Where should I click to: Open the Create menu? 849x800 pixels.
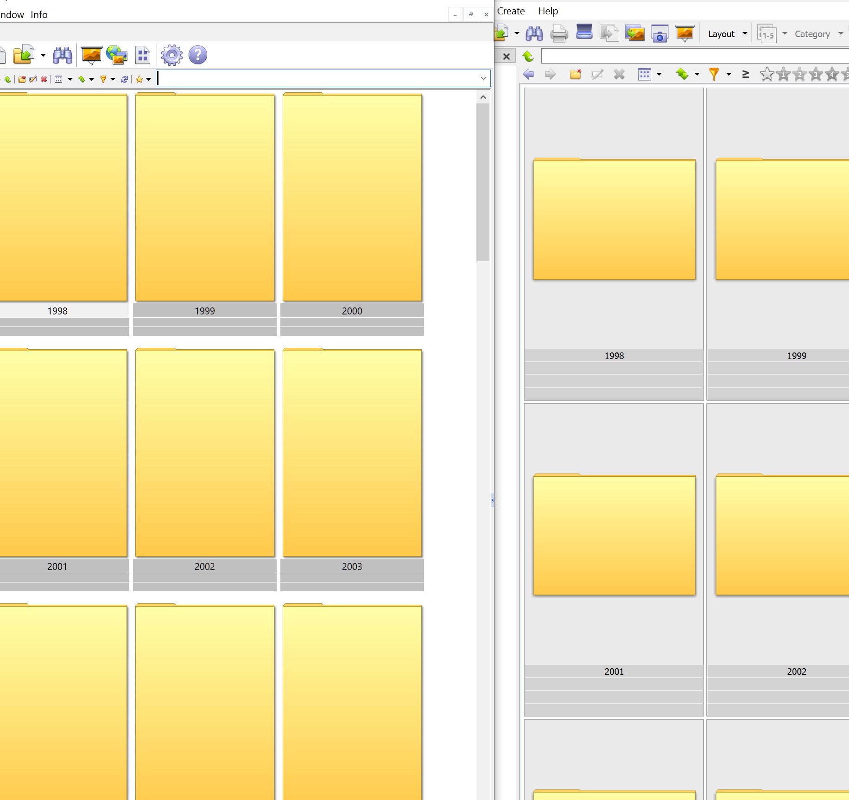click(511, 11)
